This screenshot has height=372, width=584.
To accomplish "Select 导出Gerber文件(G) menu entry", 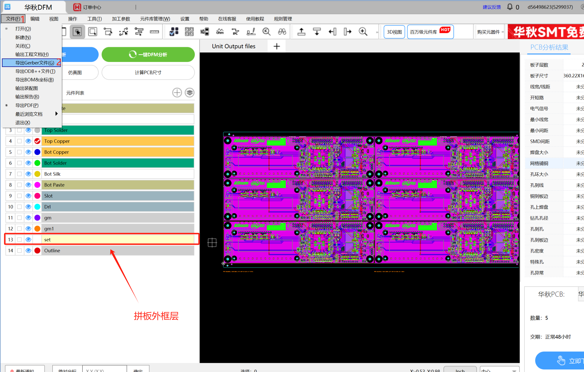I will click(x=35, y=63).
